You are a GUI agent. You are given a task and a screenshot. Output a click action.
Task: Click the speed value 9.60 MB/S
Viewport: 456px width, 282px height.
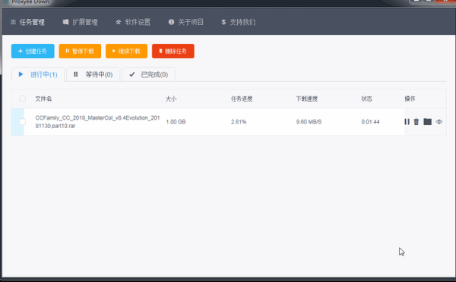[x=309, y=122]
